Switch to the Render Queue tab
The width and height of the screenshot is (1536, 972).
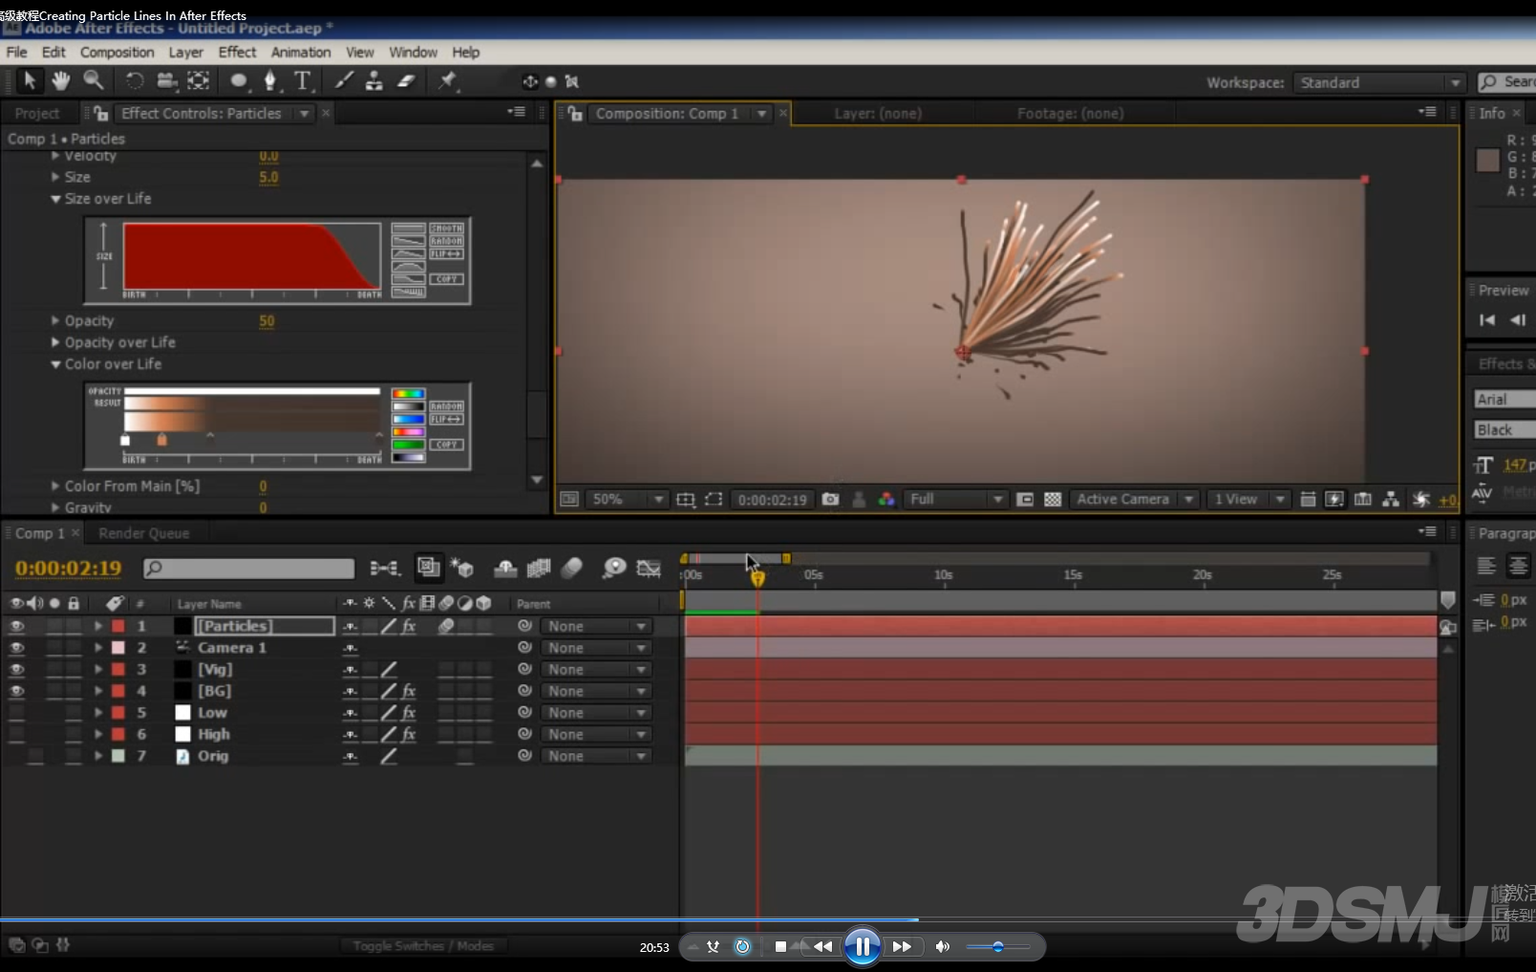point(144,533)
